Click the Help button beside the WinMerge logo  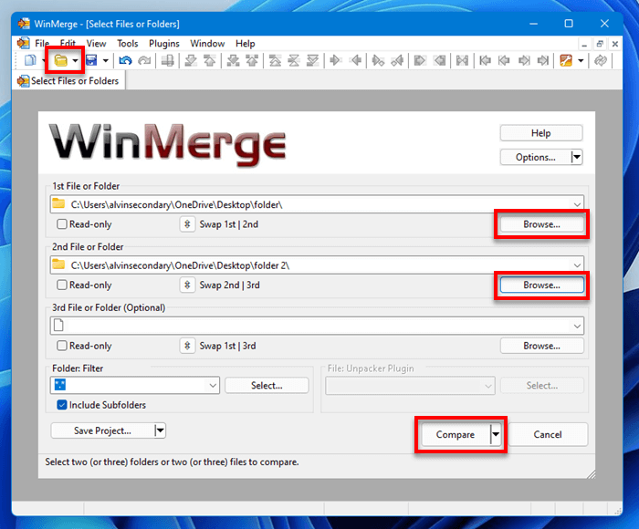541,133
